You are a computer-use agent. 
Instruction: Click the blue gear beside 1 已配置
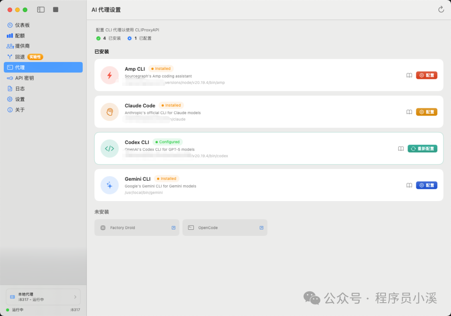coord(129,38)
